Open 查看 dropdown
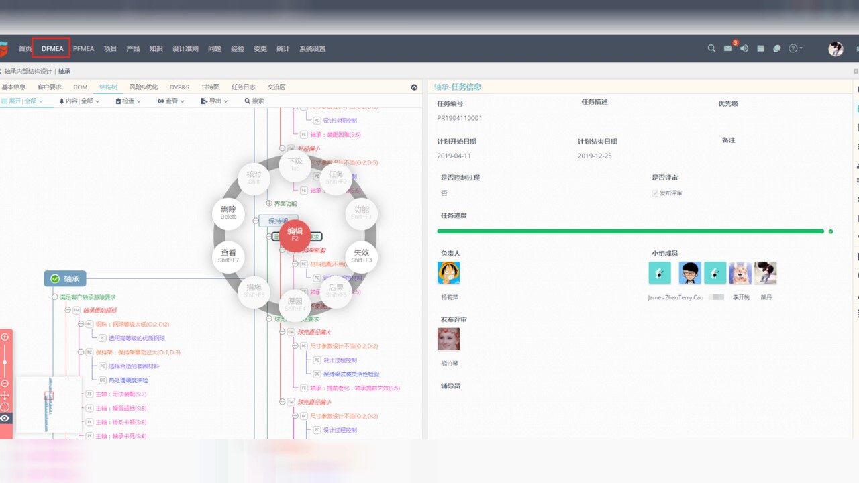Screen dimensions: 859x483 click(172, 101)
